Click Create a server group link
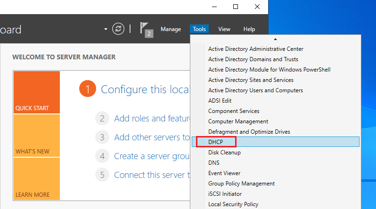This screenshot has height=209, width=376. pos(151,156)
